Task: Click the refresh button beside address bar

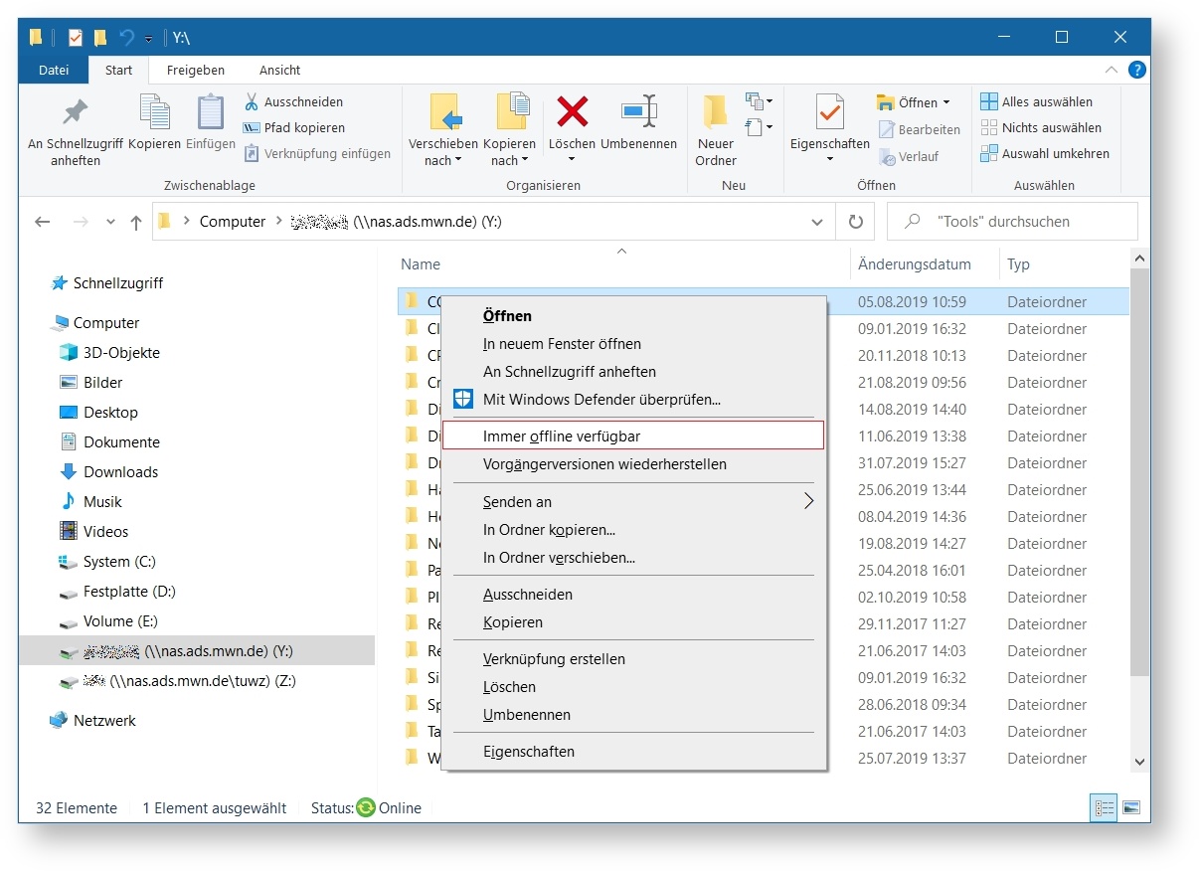Action: (855, 222)
